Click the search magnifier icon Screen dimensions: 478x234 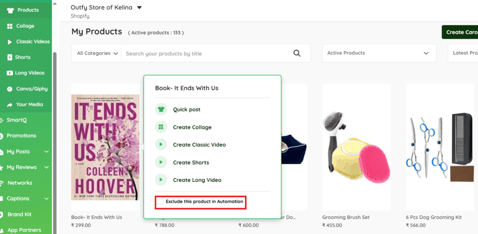pyautogui.click(x=297, y=53)
